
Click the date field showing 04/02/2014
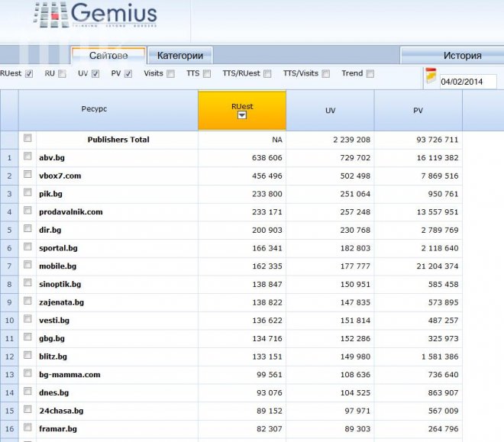468,82
